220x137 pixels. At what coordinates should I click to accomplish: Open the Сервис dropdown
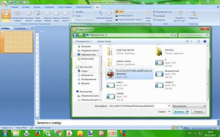pyautogui.click(x=164, y=112)
